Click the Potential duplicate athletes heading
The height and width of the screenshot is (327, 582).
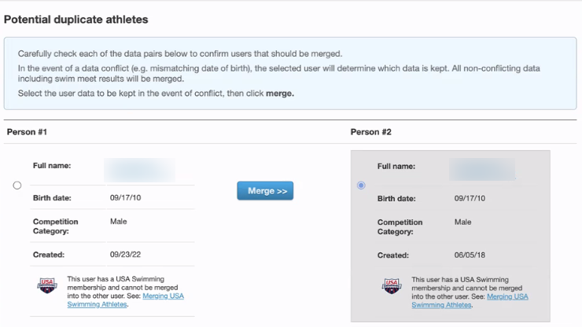click(76, 20)
